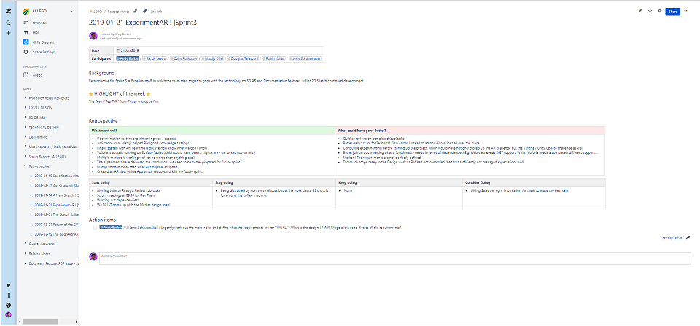
Task: Toggle watching this page with the eye icon
Action: pyautogui.click(x=659, y=11)
